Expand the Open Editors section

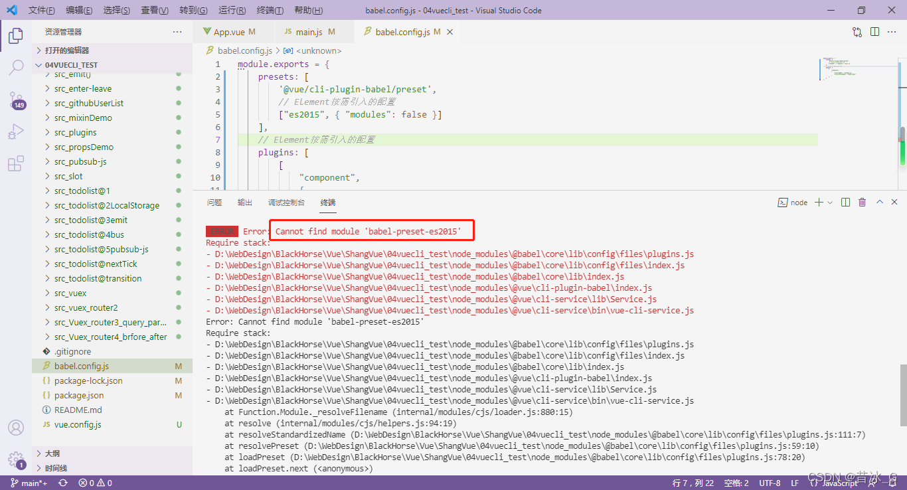click(112, 50)
